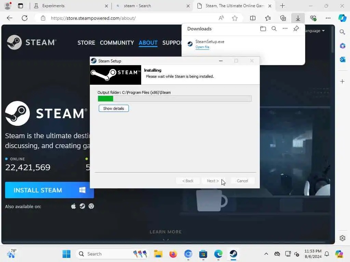The height and width of the screenshot is (262, 350).
Task: Refresh the Steam page
Action: click(25, 18)
